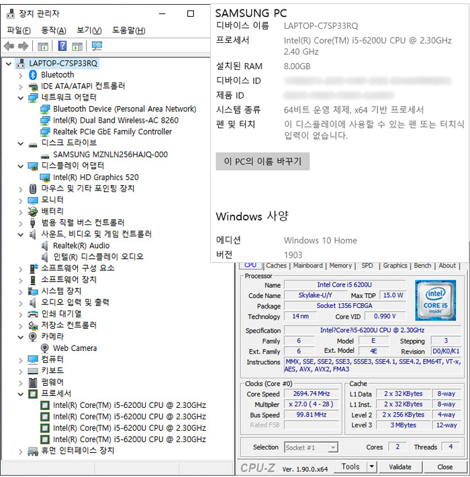Viewport: 470px width, 477px height.
Task: Expand the Bluetooth tree node
Action: pos(20,75)
